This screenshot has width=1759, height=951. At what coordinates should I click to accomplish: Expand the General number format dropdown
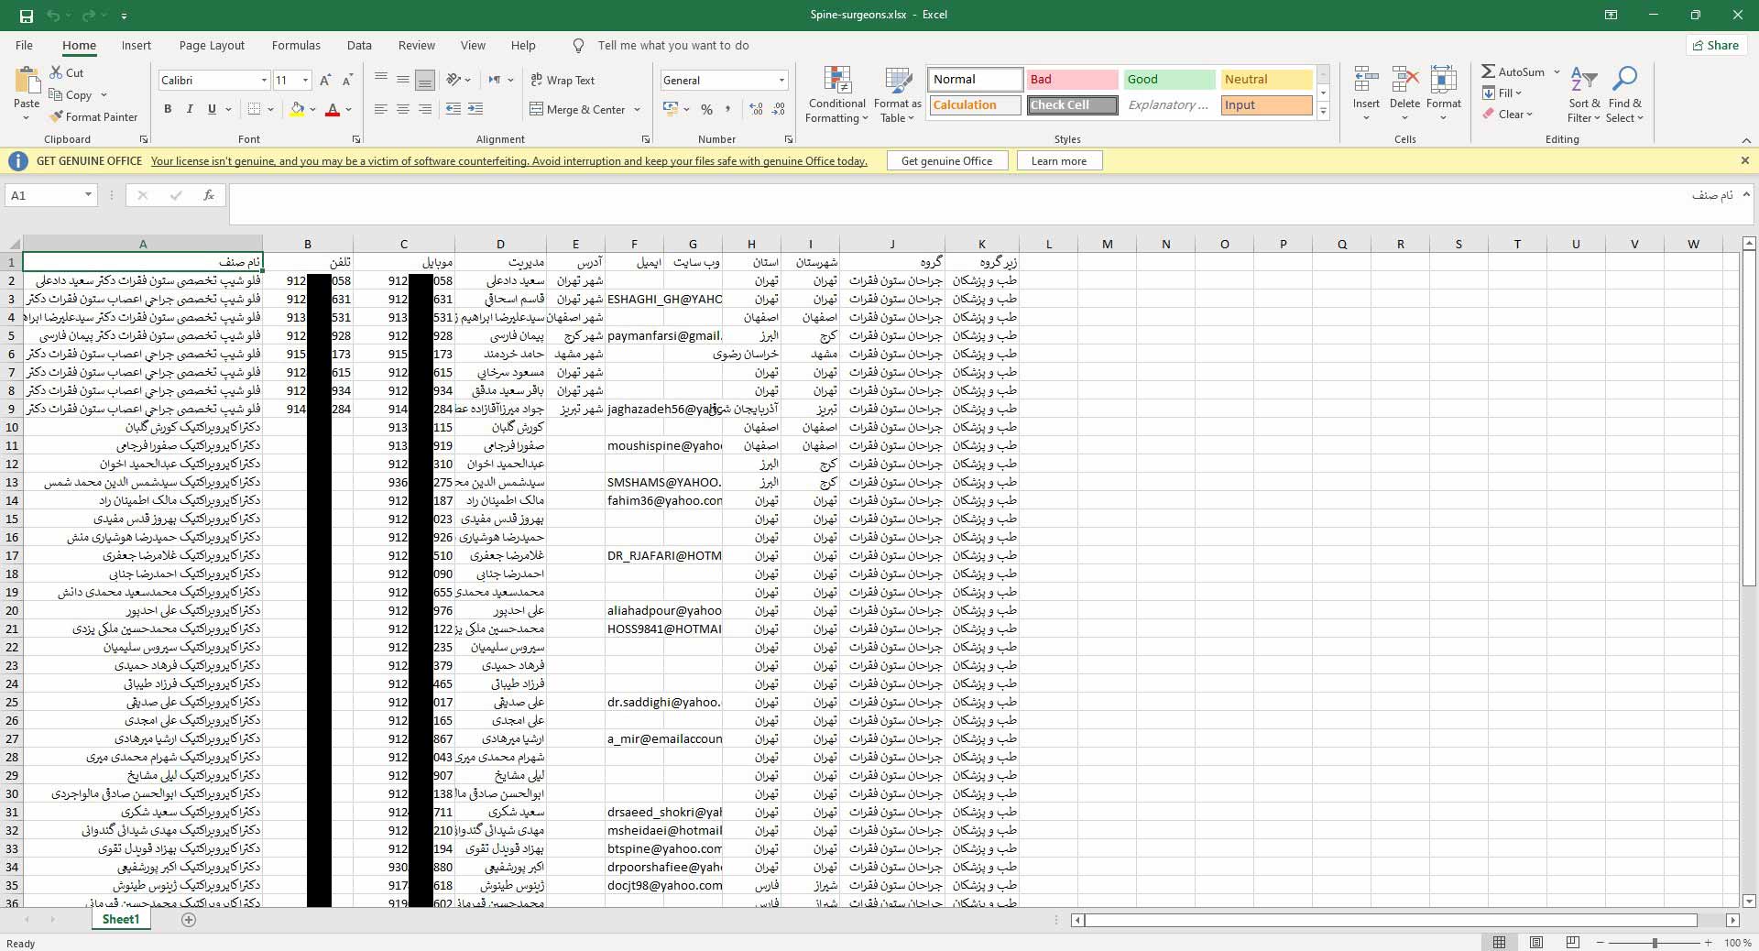click(781, 81)
